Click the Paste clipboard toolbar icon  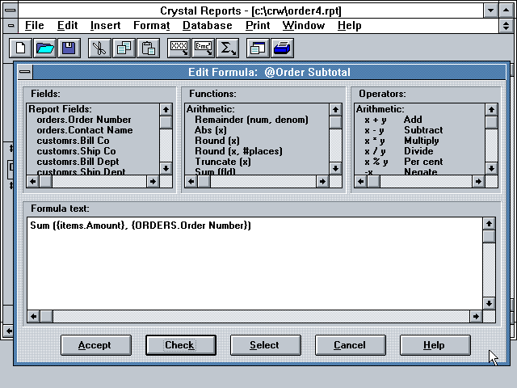[148, 48]
